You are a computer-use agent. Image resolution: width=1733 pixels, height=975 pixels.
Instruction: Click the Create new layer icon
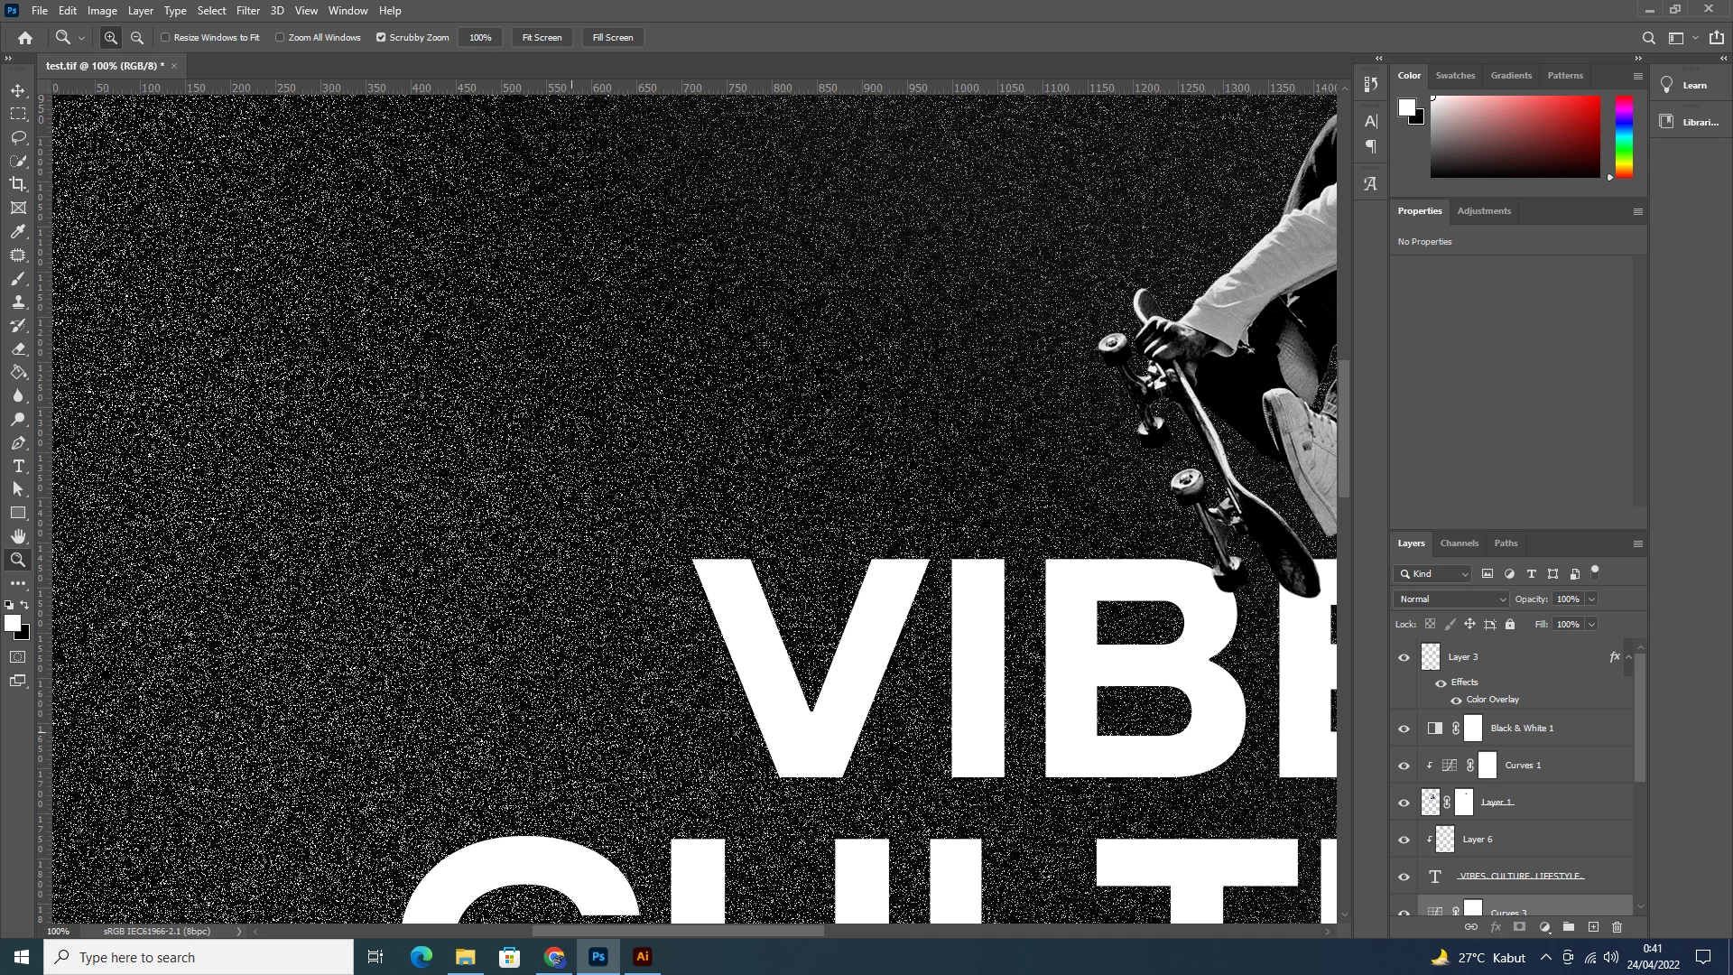(1593, 927)
